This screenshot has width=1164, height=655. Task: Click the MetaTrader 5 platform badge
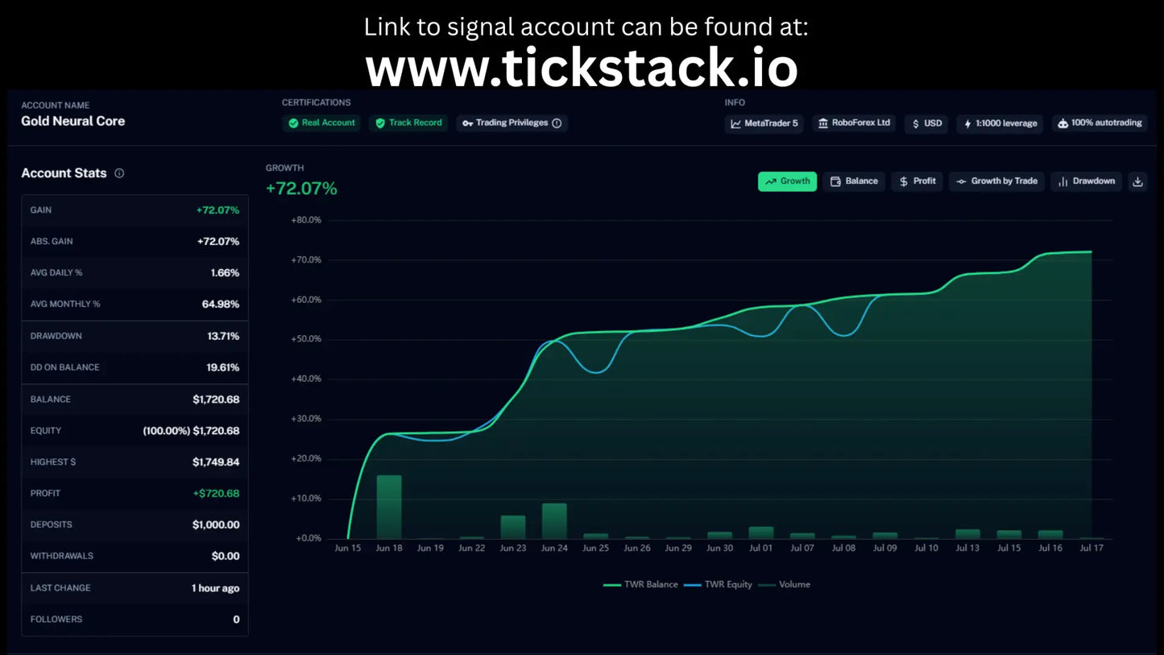pyautogui.click(x=764, y=123)
